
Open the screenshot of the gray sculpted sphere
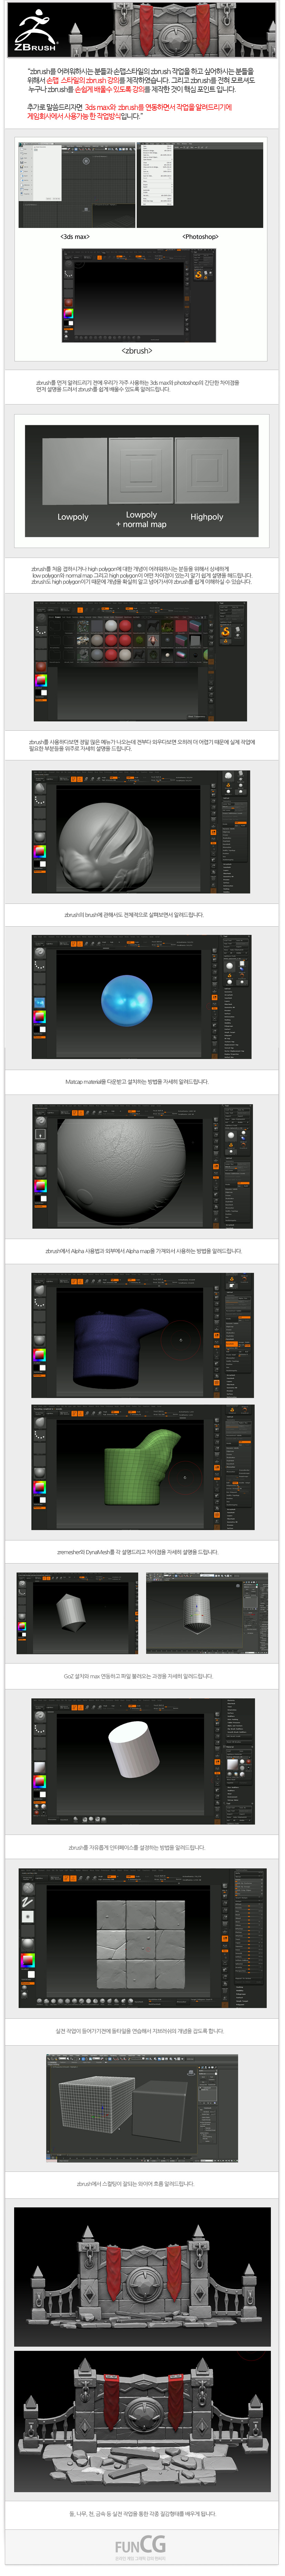(x=141, y=832)
